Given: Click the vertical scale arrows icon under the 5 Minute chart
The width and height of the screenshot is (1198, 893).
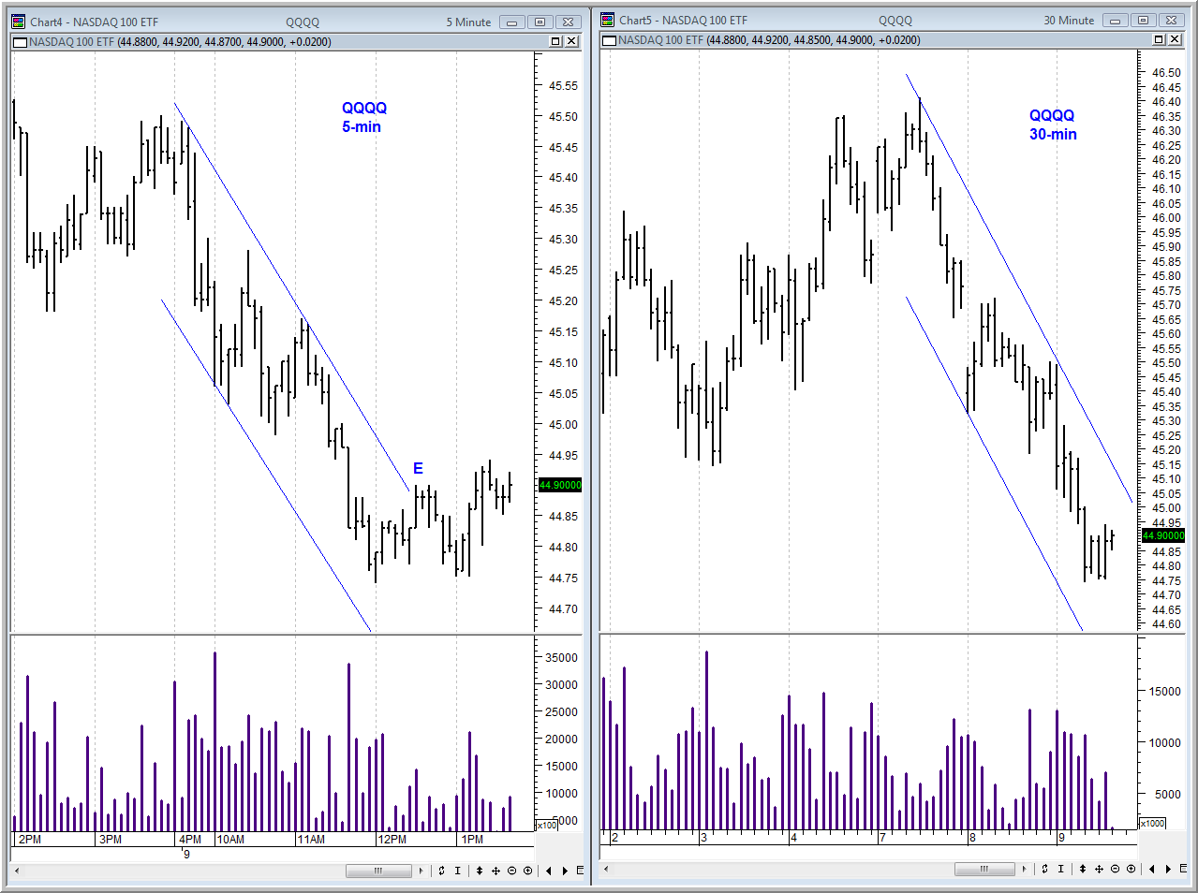Looking at the screenshot, I should coord(480,871).
